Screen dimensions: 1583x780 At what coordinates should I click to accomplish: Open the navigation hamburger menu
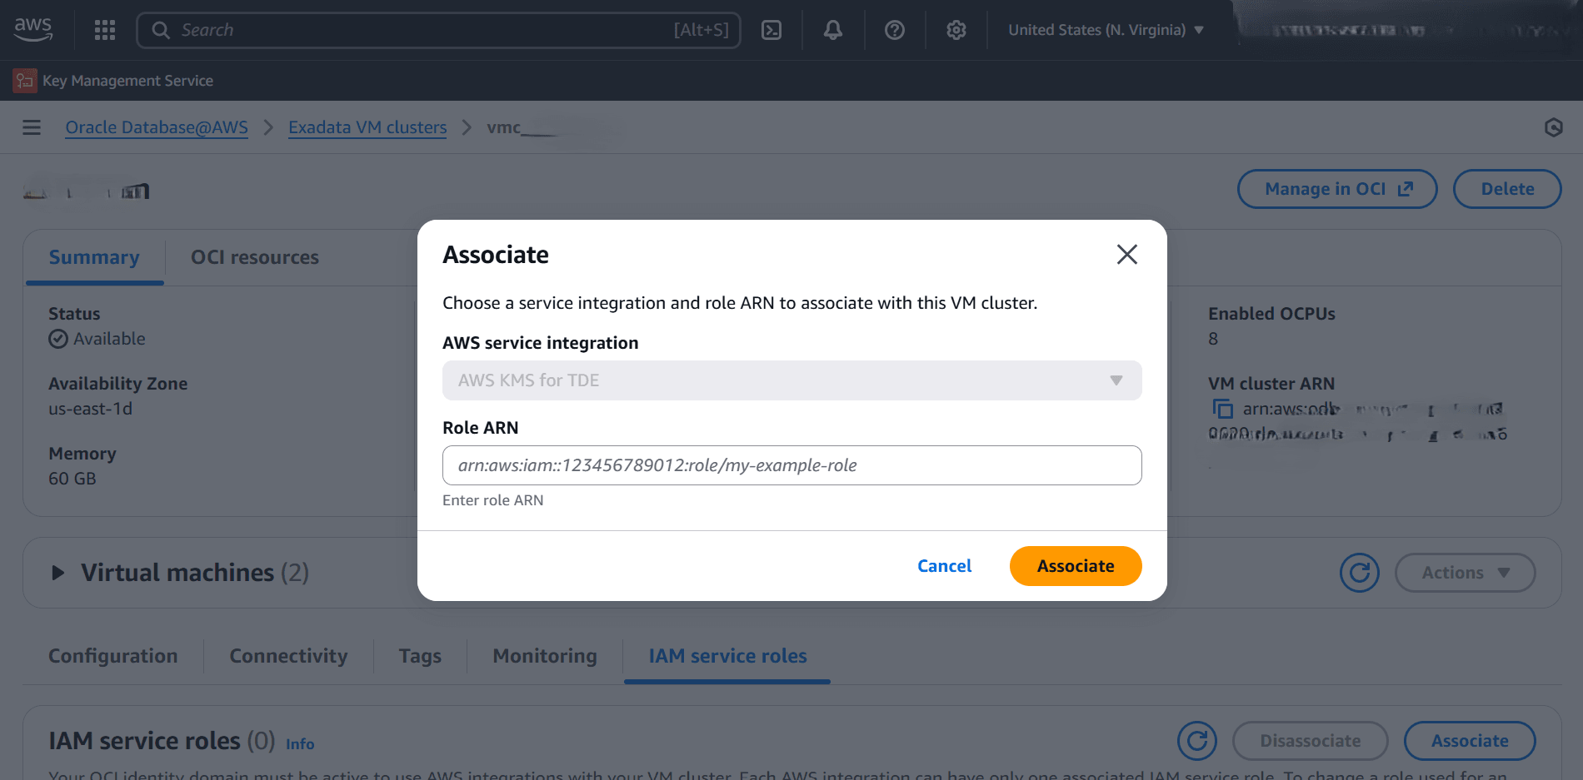(x=31, y=127)
